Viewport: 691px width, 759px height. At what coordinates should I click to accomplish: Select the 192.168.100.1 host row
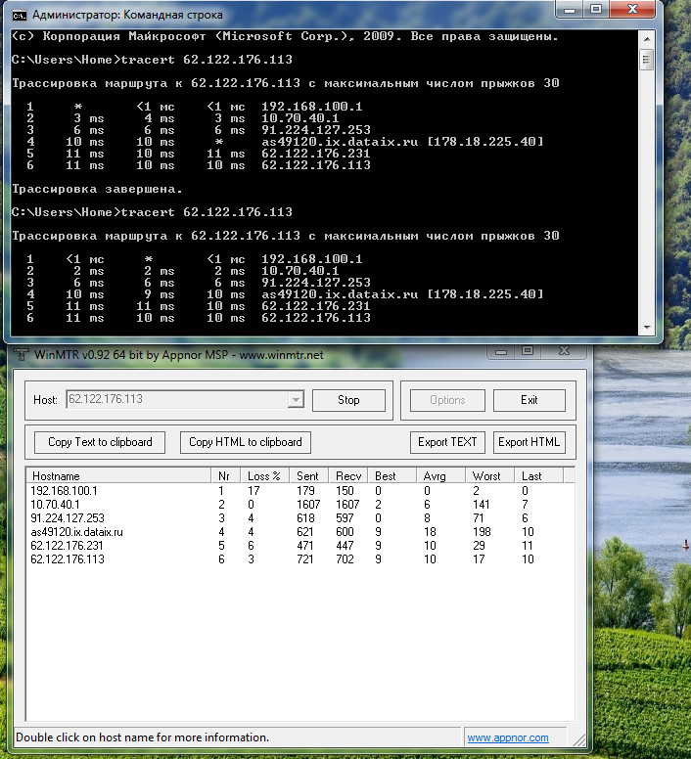click(x=65, y=490)
